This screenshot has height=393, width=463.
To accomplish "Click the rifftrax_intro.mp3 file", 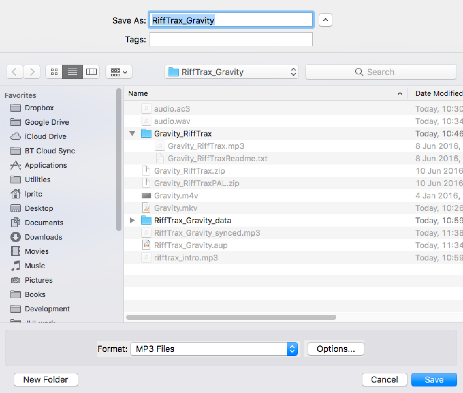I will [x=294, y=258].
